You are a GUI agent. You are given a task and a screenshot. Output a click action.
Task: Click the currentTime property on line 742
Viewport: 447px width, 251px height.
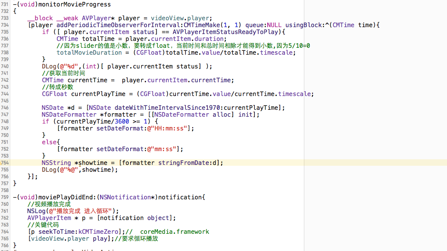(x=210, y=80)
